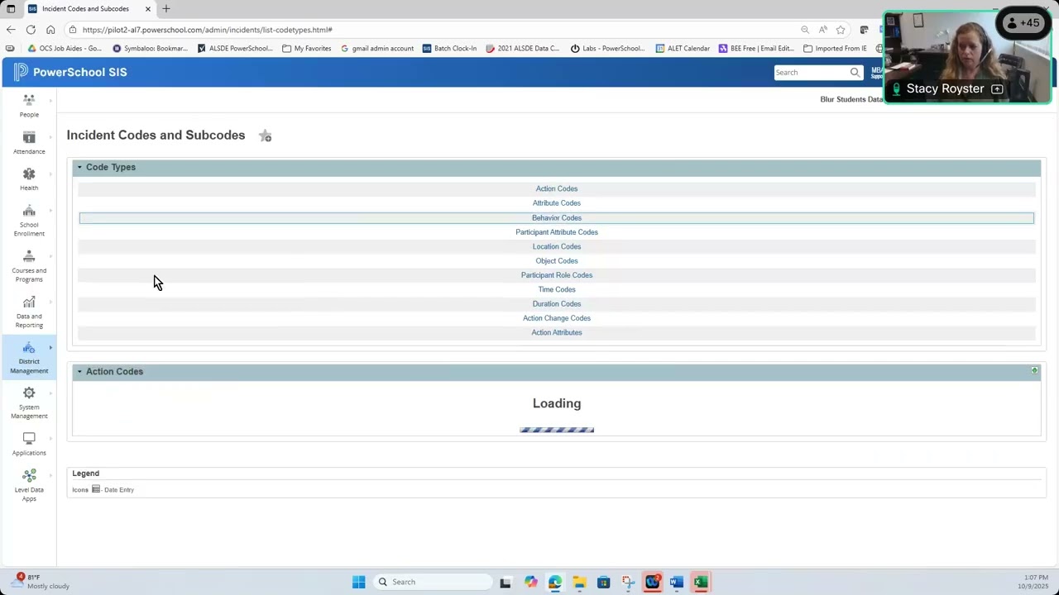Close the Incident Codes and Subcodes tab

[148, 8]
